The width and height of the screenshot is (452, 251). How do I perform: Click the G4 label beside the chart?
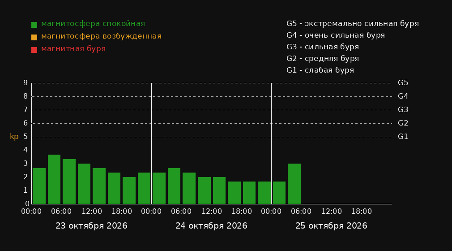(403, 96)
